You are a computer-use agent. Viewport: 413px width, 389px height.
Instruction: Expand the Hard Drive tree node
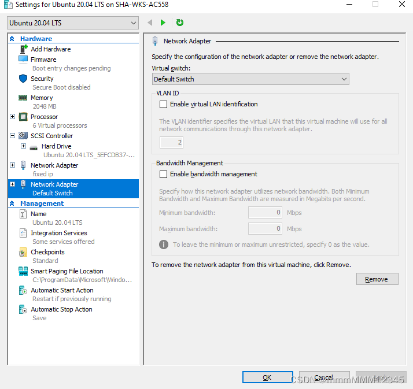(24, 146)
